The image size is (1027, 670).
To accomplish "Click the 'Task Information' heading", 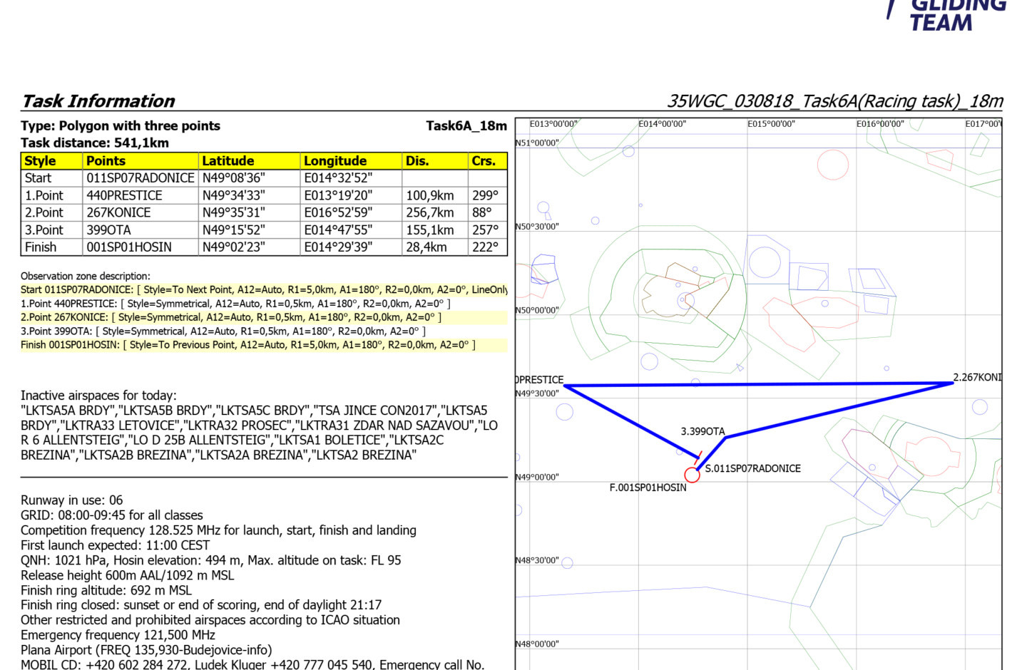I will [x=98, y=101].
